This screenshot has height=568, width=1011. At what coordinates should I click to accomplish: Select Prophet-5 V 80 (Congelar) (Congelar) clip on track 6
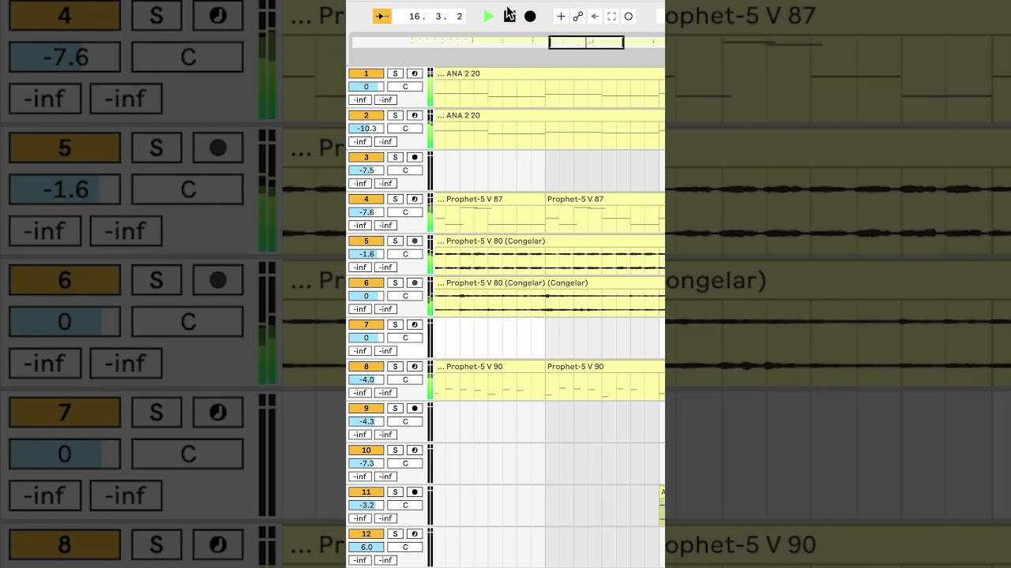550,297
